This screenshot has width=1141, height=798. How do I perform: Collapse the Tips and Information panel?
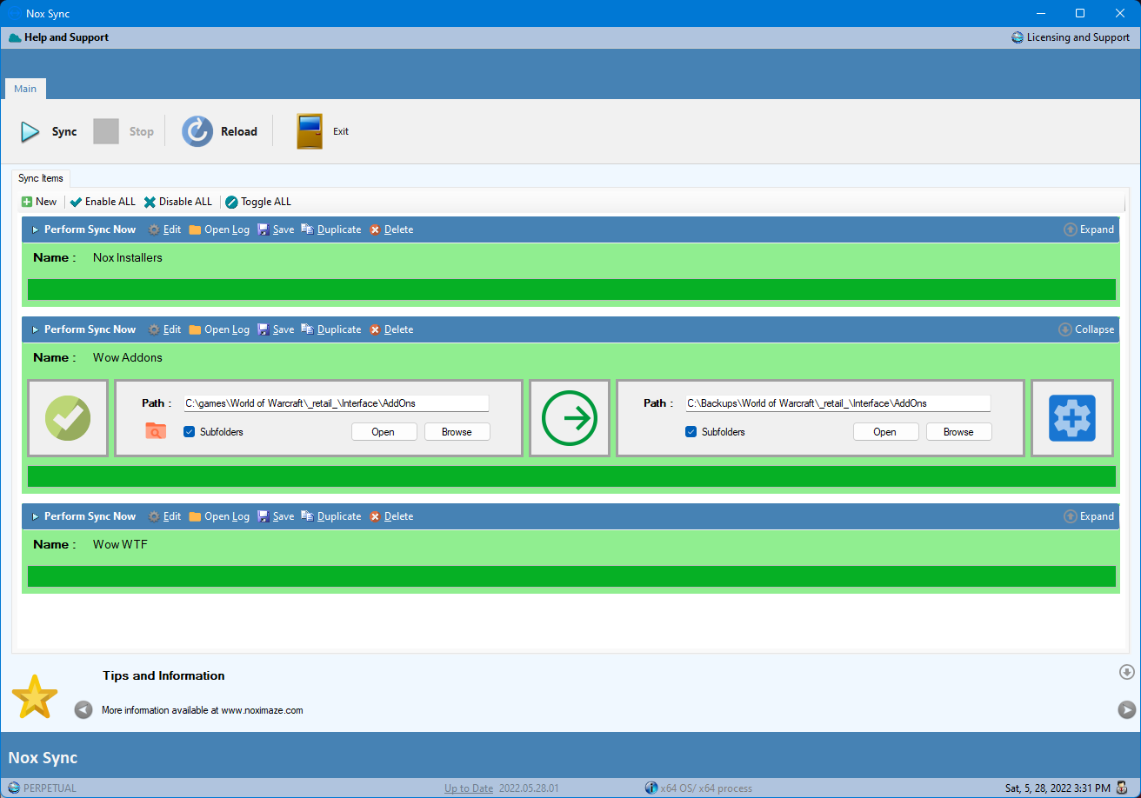click(x=1127, y=672)
